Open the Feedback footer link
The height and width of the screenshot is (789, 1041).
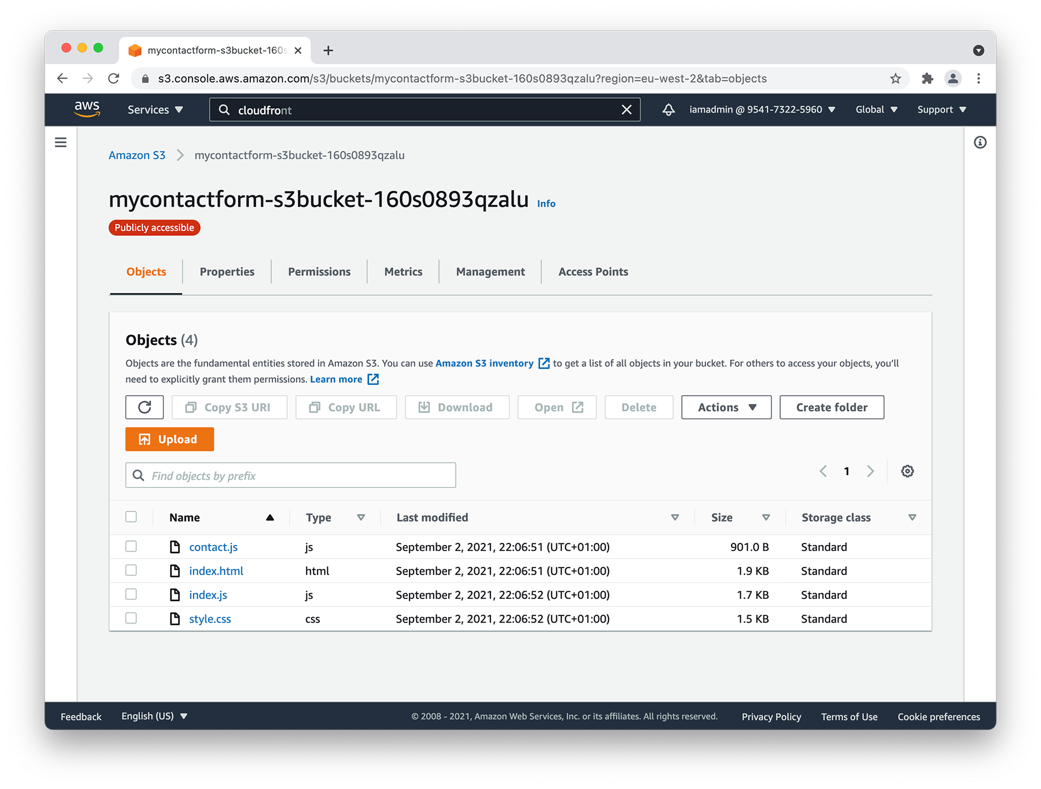[81, 717]
